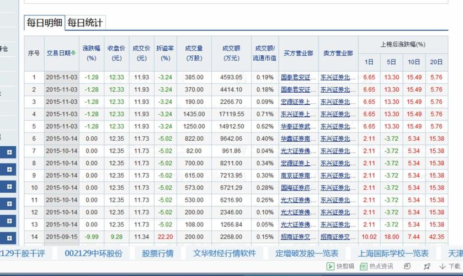Viewport: 463px width, 276px height.
Task: Select the 上榜后涨跌幅(%) header
Action: pos(403,45)
